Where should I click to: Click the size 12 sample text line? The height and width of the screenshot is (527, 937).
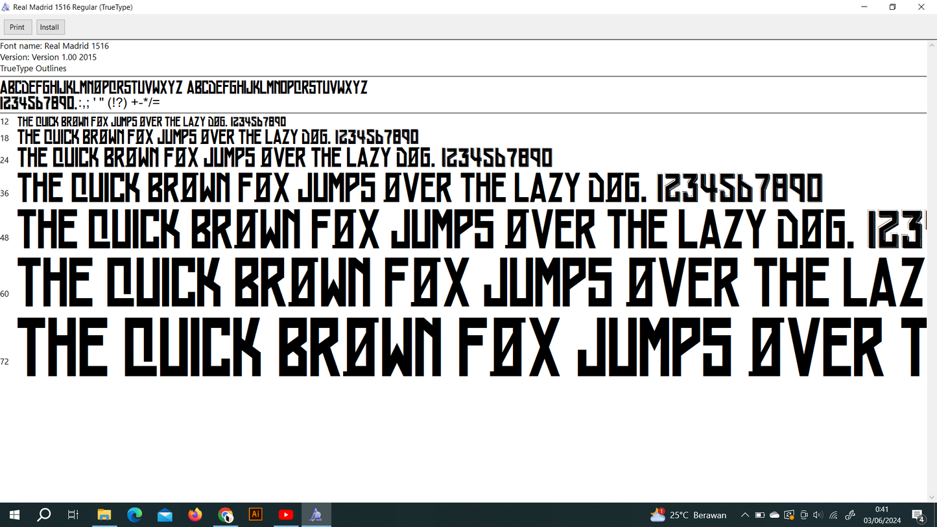(152, 122)
